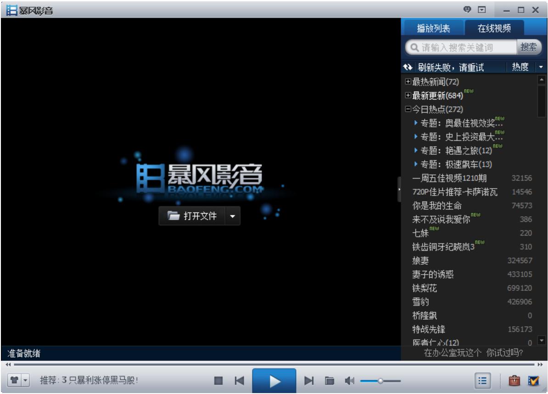Open the red toolbox icon
The width and height of the screenshot is (548, 394).
[x=514, y=380]
